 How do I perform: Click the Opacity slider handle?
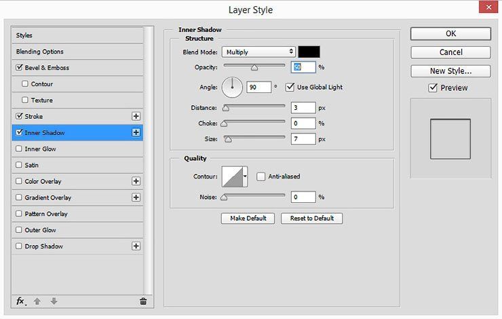pyautogui.click(x=254, y=68)
